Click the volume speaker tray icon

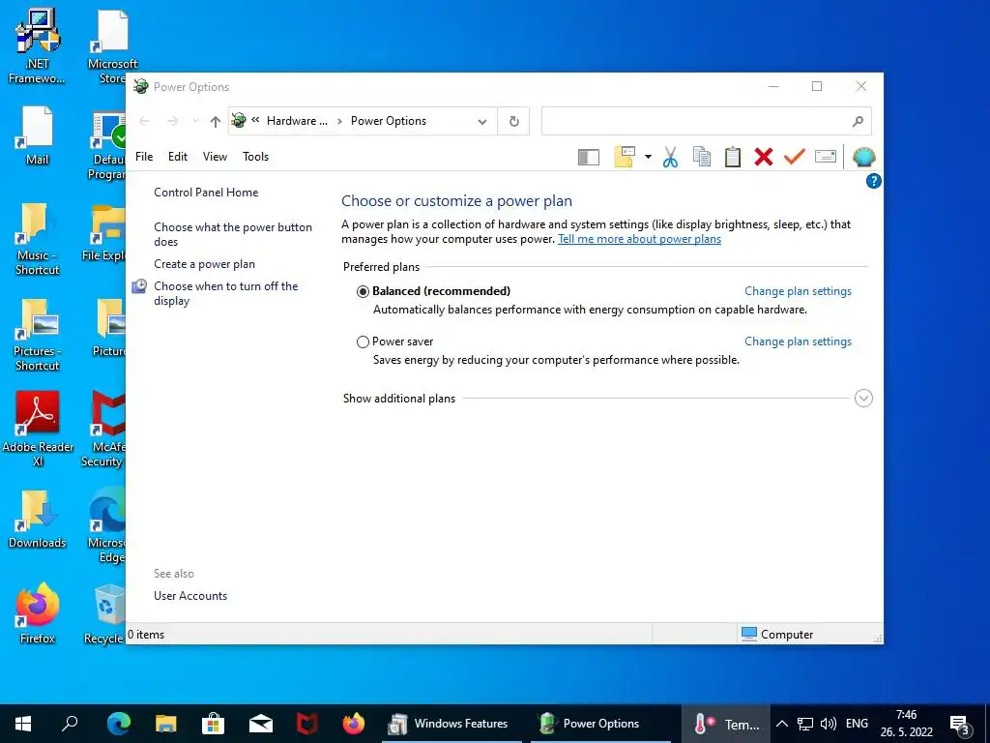(828, 724)
